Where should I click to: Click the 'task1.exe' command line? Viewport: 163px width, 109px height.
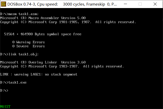click(x=13, y=82)
